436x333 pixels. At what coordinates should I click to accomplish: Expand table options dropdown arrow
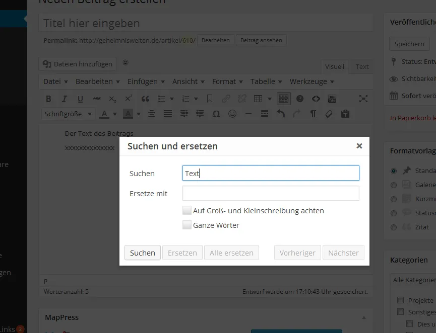pyautogui.click(x=270, y=99)
